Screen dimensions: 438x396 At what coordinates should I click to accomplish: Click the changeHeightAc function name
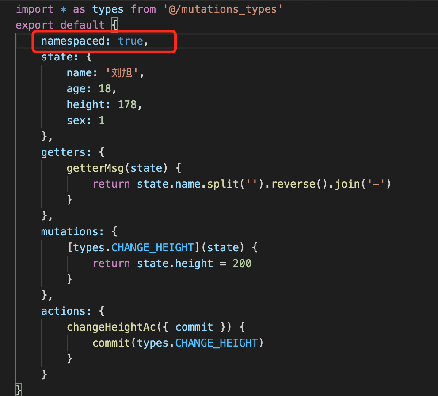click(x=111, y=327)
